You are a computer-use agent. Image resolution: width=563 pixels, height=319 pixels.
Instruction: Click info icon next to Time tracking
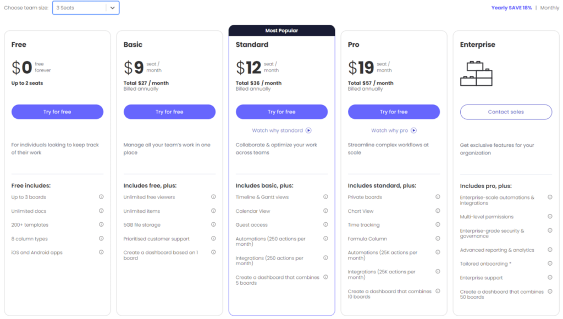point(438,224)
